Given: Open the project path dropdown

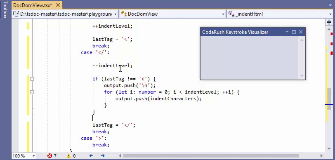Looking at the screenshot, I should (x=116, y=14).
